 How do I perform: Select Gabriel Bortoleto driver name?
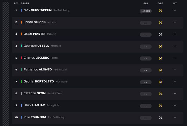click(39, 81)
